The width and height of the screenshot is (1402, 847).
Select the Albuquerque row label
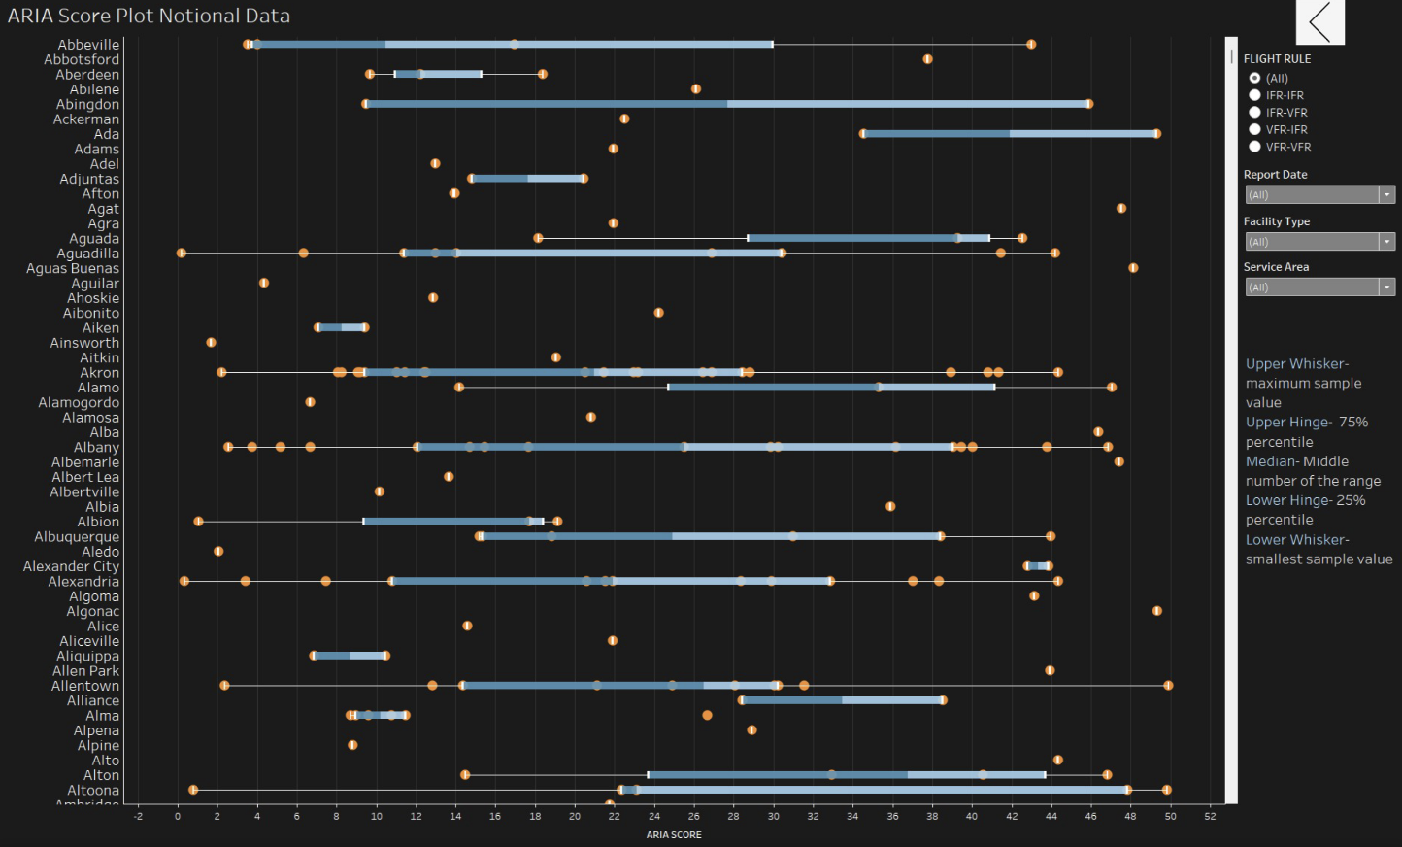pos(77,537)
